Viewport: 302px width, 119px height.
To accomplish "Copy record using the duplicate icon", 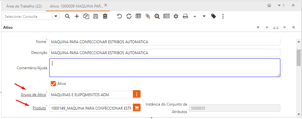I will pyautogui.click(x=86, y=16).
